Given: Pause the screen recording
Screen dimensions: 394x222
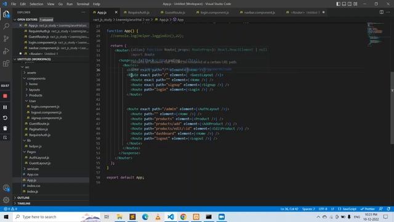Looking at the screenshot, I should pyautogui.click(x=5, y=107).
